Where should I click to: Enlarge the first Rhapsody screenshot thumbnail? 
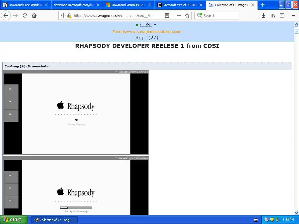click(x=76, y=114)
